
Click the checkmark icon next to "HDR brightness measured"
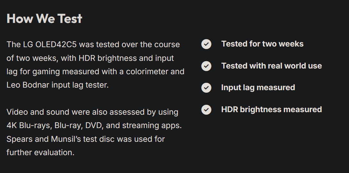(206, 110)
